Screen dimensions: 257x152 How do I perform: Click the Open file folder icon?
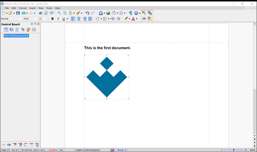point(11,13)
